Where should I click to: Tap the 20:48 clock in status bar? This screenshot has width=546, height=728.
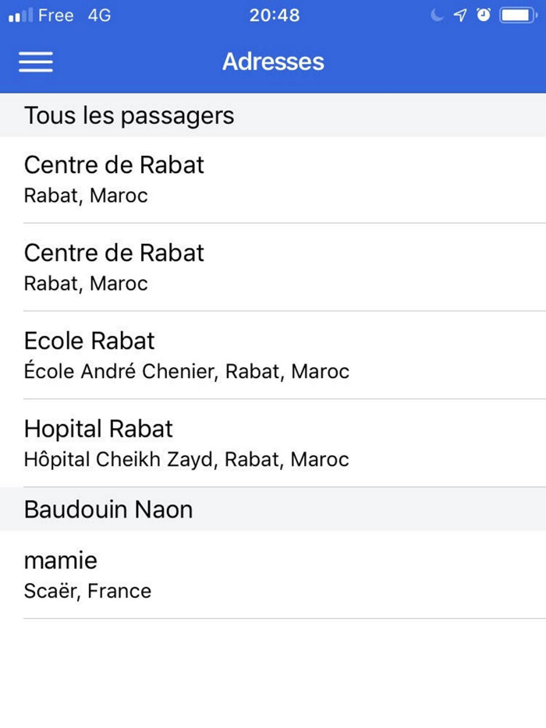click(x=274, y=16)
